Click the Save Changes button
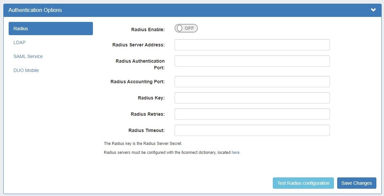Viewport: 384px width, 196px height. tap(356, 183)
